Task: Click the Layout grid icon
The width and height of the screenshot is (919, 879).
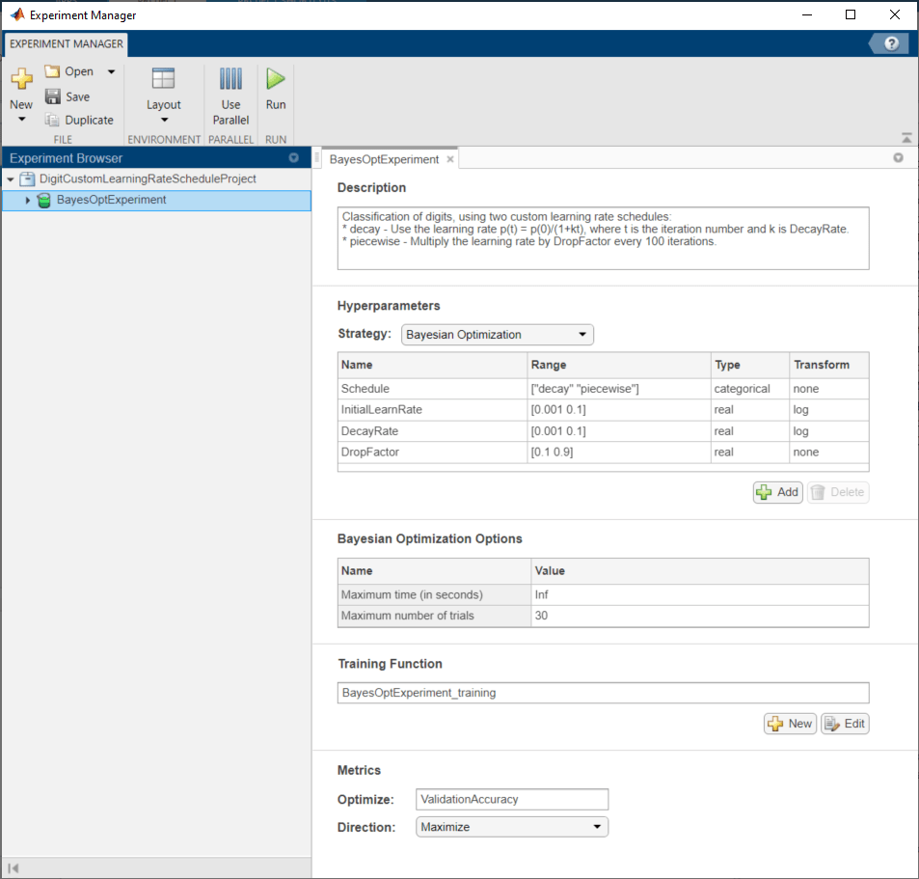Action: [164, 78]
